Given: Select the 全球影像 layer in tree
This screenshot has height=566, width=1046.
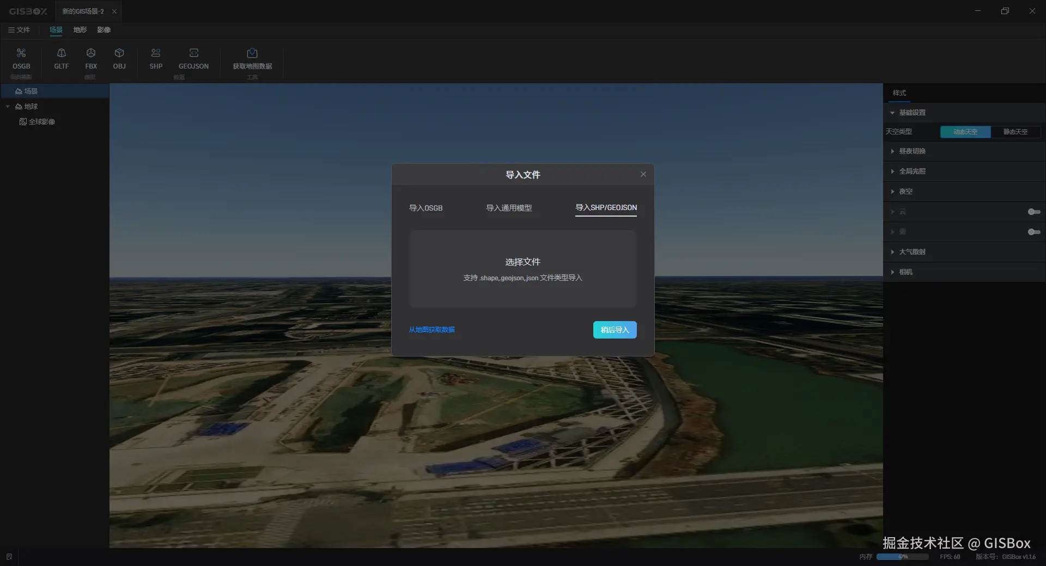Looking at the screenshot, I should (38, 122).
